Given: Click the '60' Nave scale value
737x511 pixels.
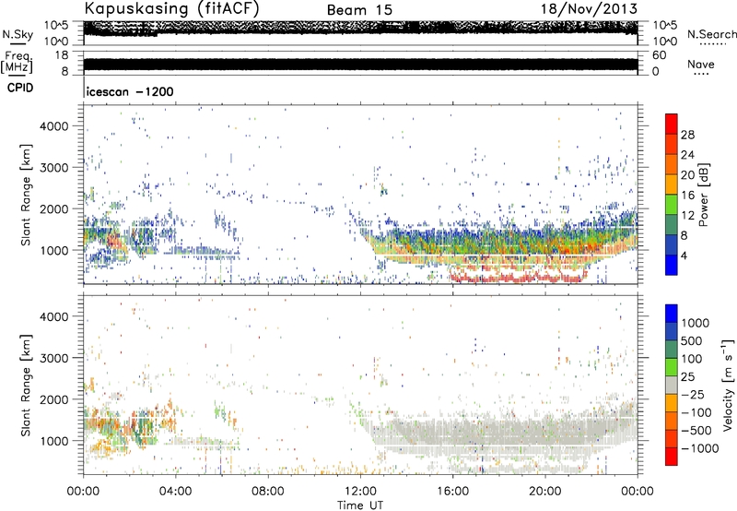Looking at the screenshot, I should tap(659, 55).
